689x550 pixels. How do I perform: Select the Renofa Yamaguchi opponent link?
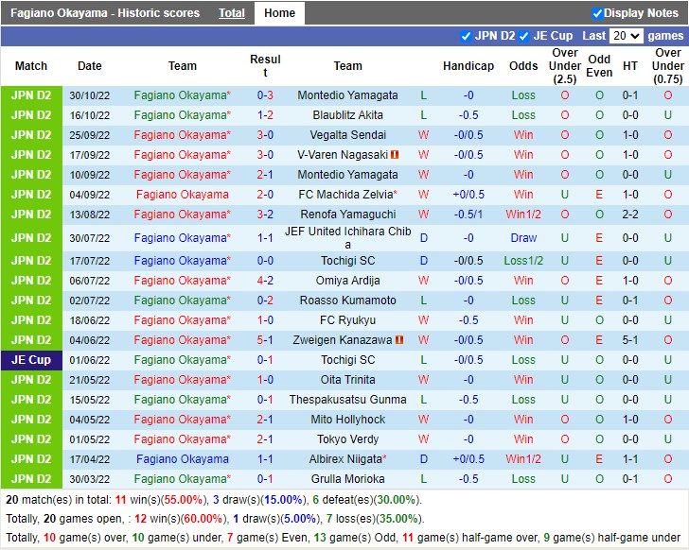click(x=347, y=215)
